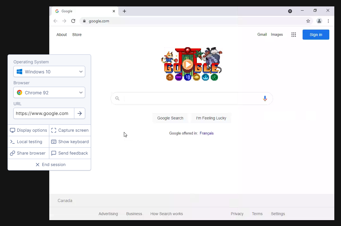Play the Google Doodle game

click(x=188, y=65)
